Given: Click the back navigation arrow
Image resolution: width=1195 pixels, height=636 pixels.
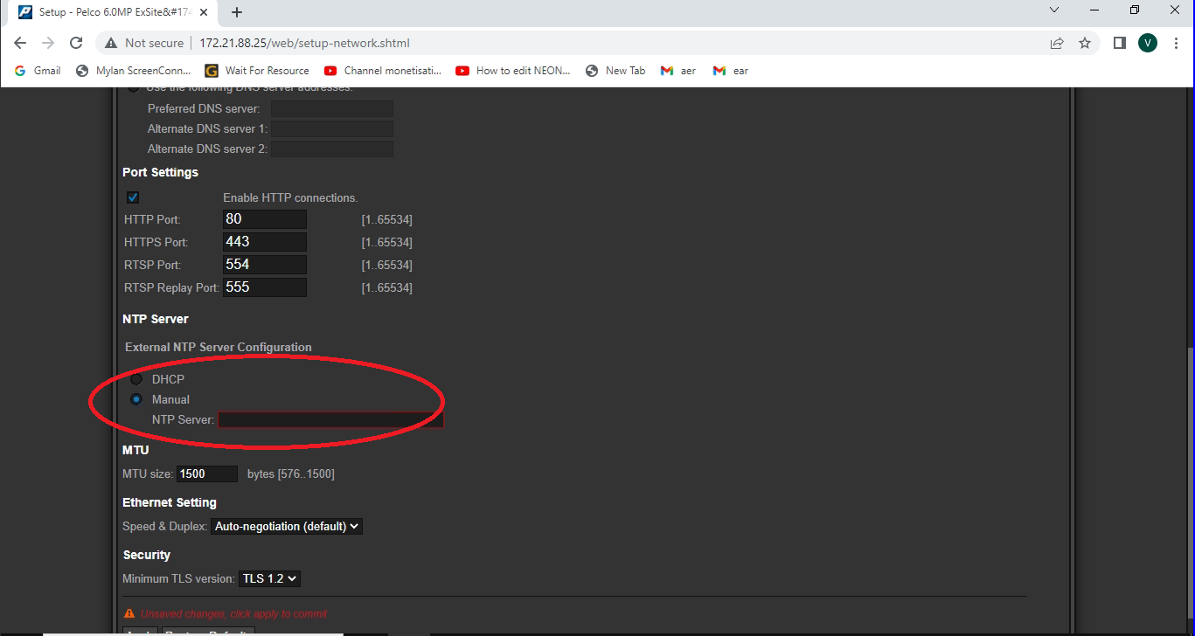Looking at the screenshot, I should pos(20,42).
